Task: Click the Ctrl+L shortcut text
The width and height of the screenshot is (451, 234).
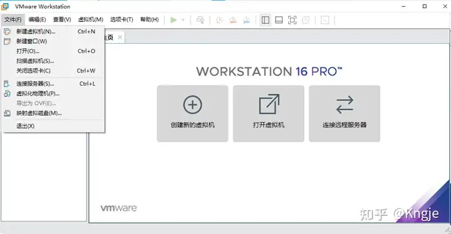Action: [87, 84]
